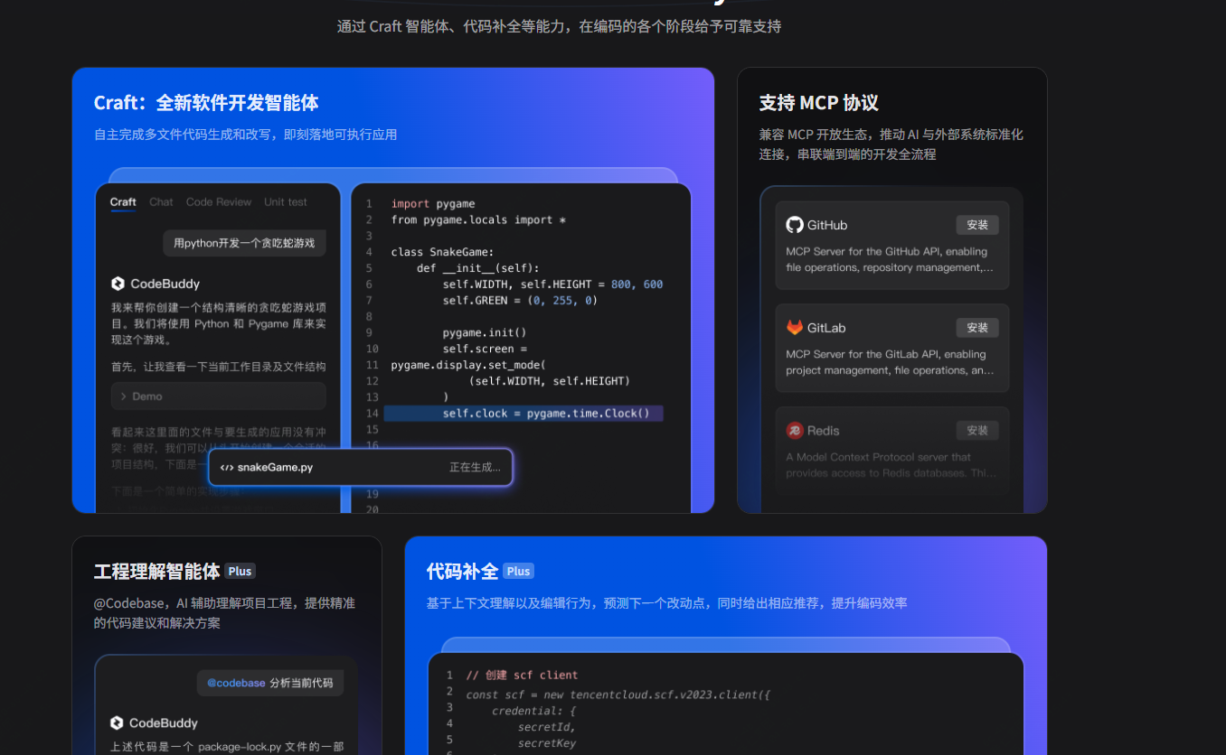The width and height of the screenshot is (1226, 755).
Task: Click the 'const scf = new tencentcloud' code line
Action: pyautogui.click(x=618, y=694)
